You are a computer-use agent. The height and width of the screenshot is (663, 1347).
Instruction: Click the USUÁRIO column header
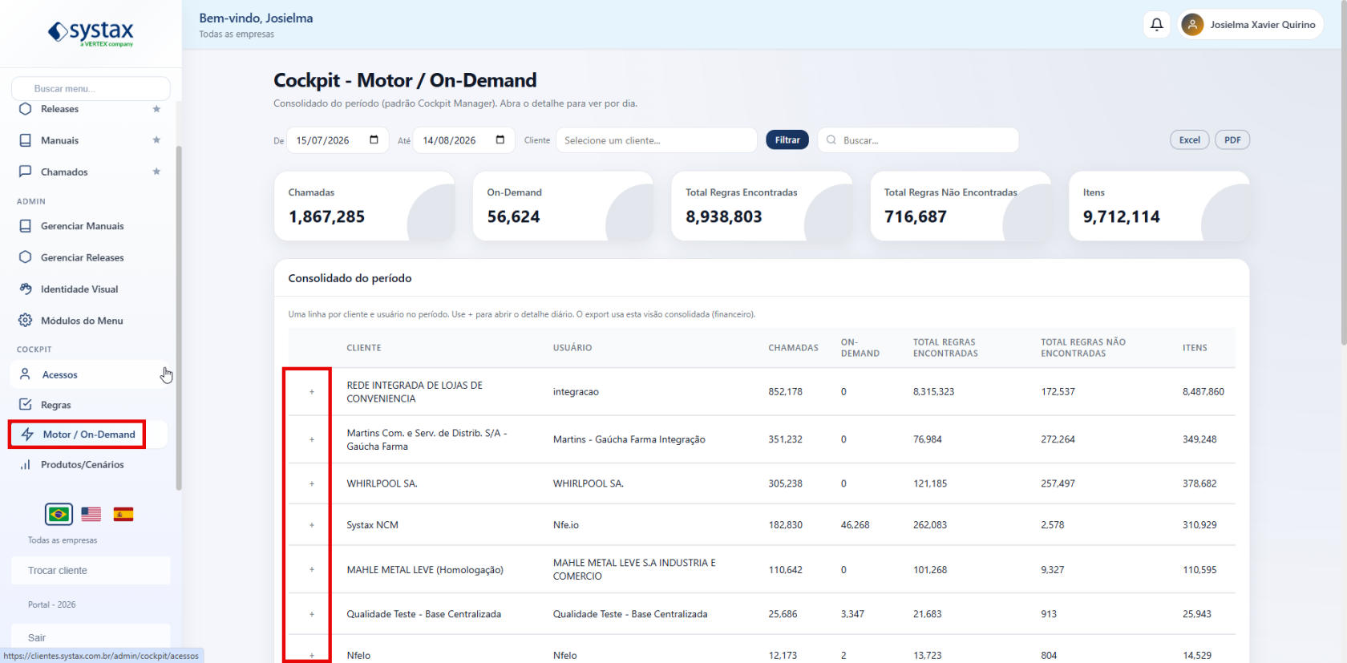coord(572,348)
